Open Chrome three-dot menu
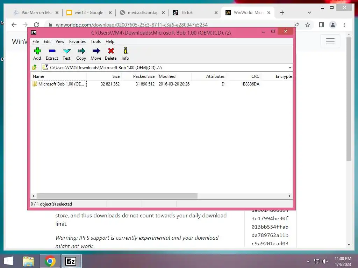 pos(344,25)
